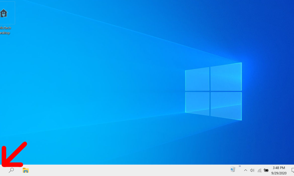
Task: Open the volume speaker control
Action: click(252, 170)
